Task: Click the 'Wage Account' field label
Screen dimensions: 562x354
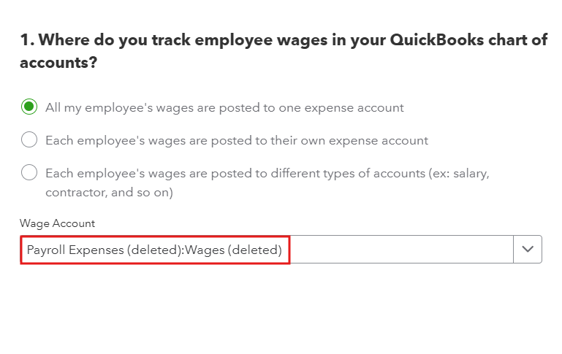Action: coord(57,223)
